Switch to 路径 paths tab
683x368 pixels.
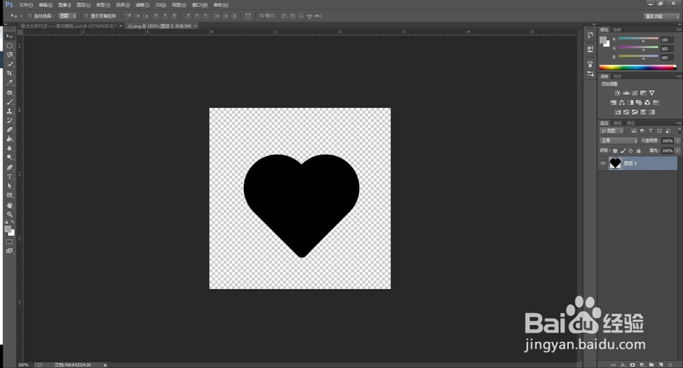pyautogui.click(x=630, y=124)
